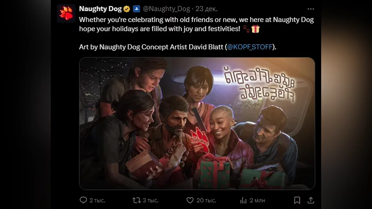Viewport: 372px width, 209px height.
Task: Enlarge the holiday artwork image
Action: [197, 123]
